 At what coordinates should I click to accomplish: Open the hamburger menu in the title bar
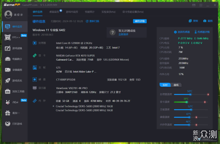coord(201,5)
